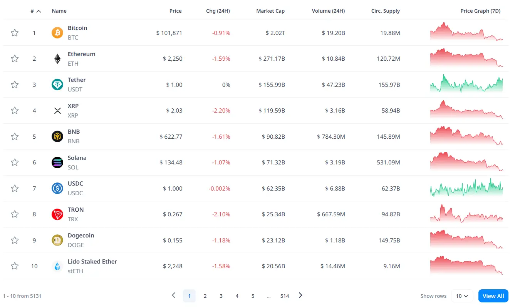Toggle the favorite star for XRP
Screen dimensions: 515x307
tap(15, 111)
